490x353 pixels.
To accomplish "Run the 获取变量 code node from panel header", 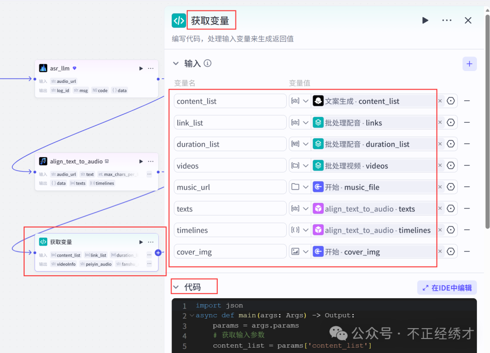I will click(x=425, y=20).
